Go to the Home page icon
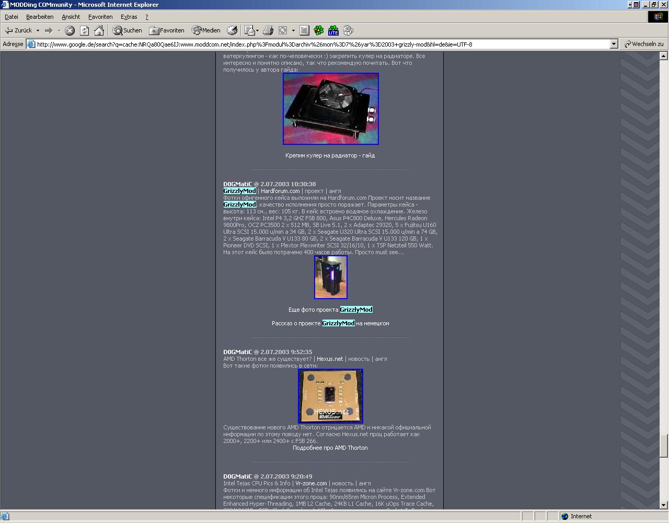The width and height of the screenshot is (669, 523). tap(99, 30)
